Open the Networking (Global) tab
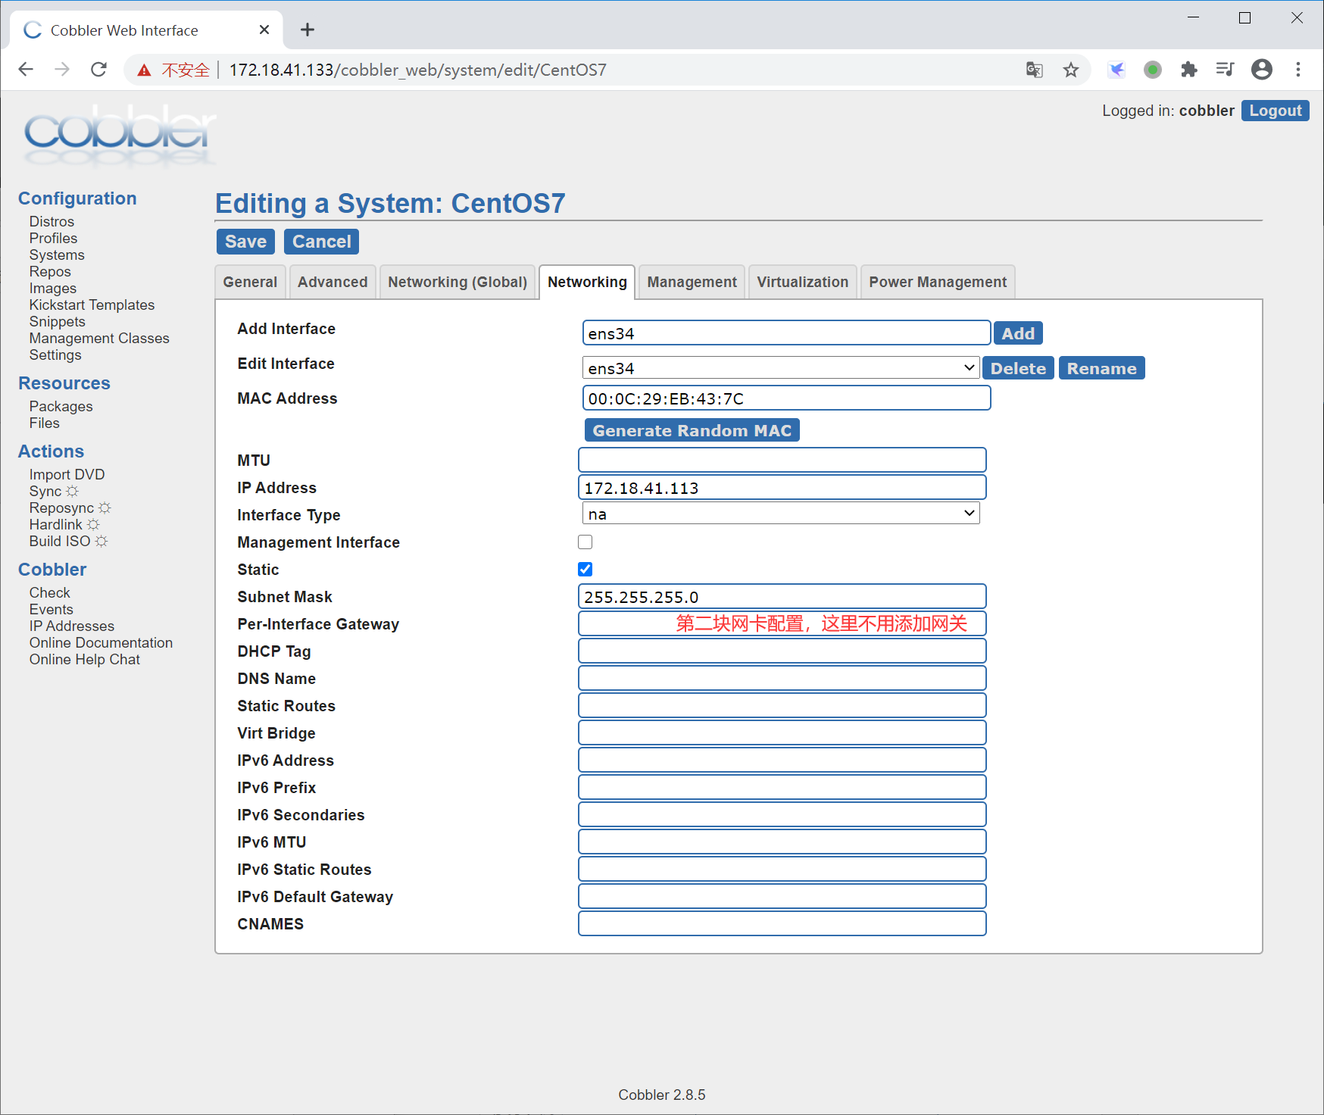This screenshot has width=1324, height=1115. point(457,282)
